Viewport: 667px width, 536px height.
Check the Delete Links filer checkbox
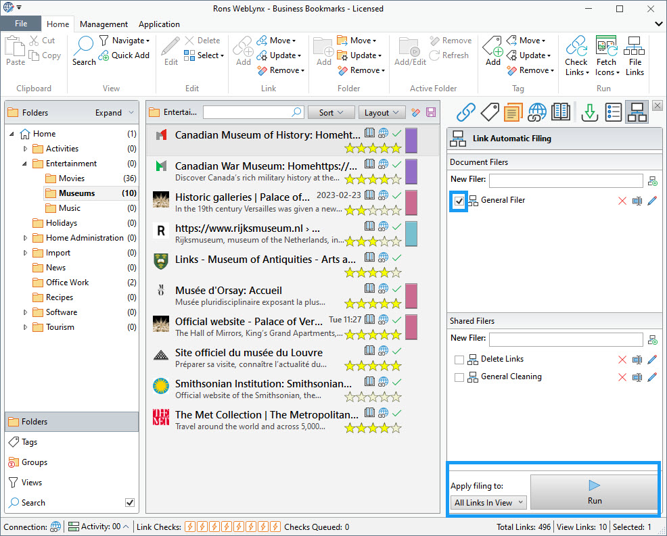pyautogui.click(x=459, y=360)
